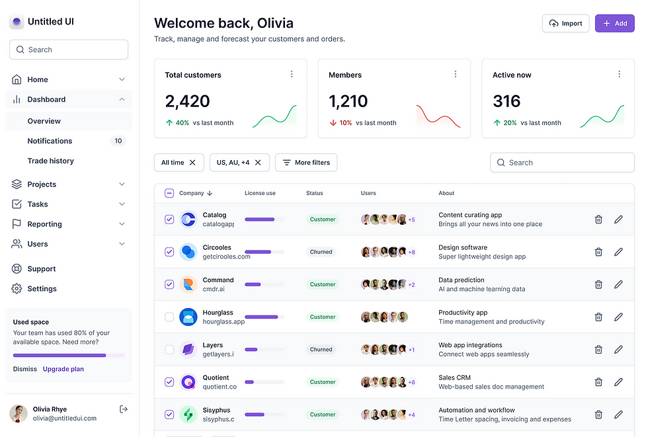Uncheck the Circooles row checkbox
The image size is (648, 437).
click(x=169, y=252)
